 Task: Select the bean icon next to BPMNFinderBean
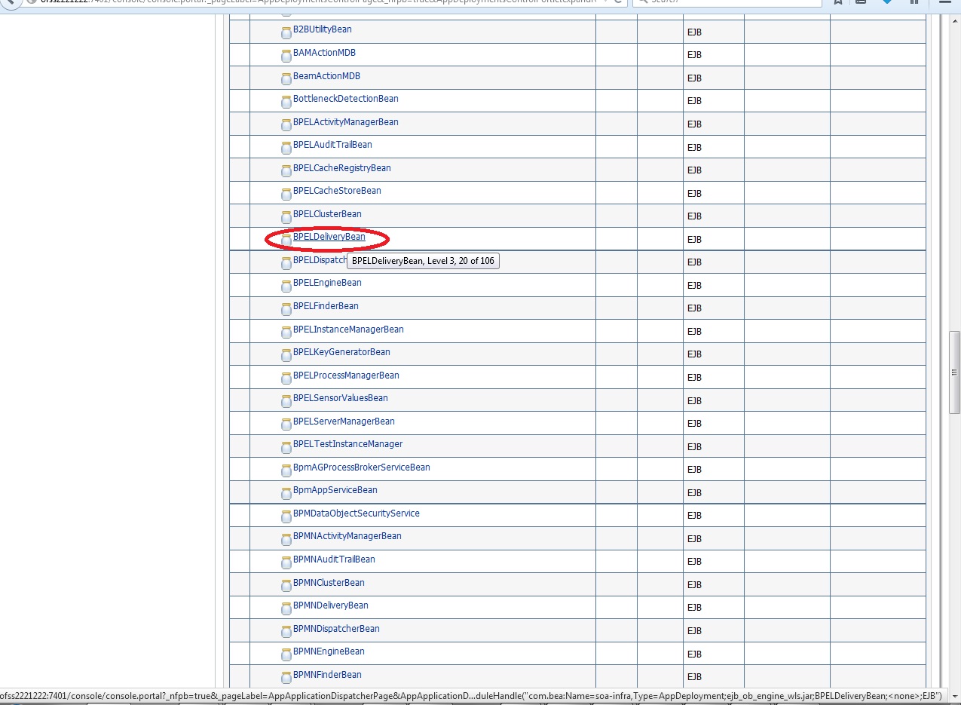[x=286, y=678]
